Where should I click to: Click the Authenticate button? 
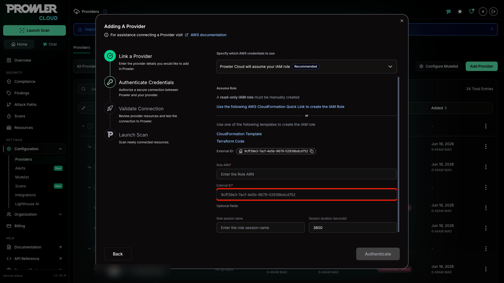coord(378,254)
